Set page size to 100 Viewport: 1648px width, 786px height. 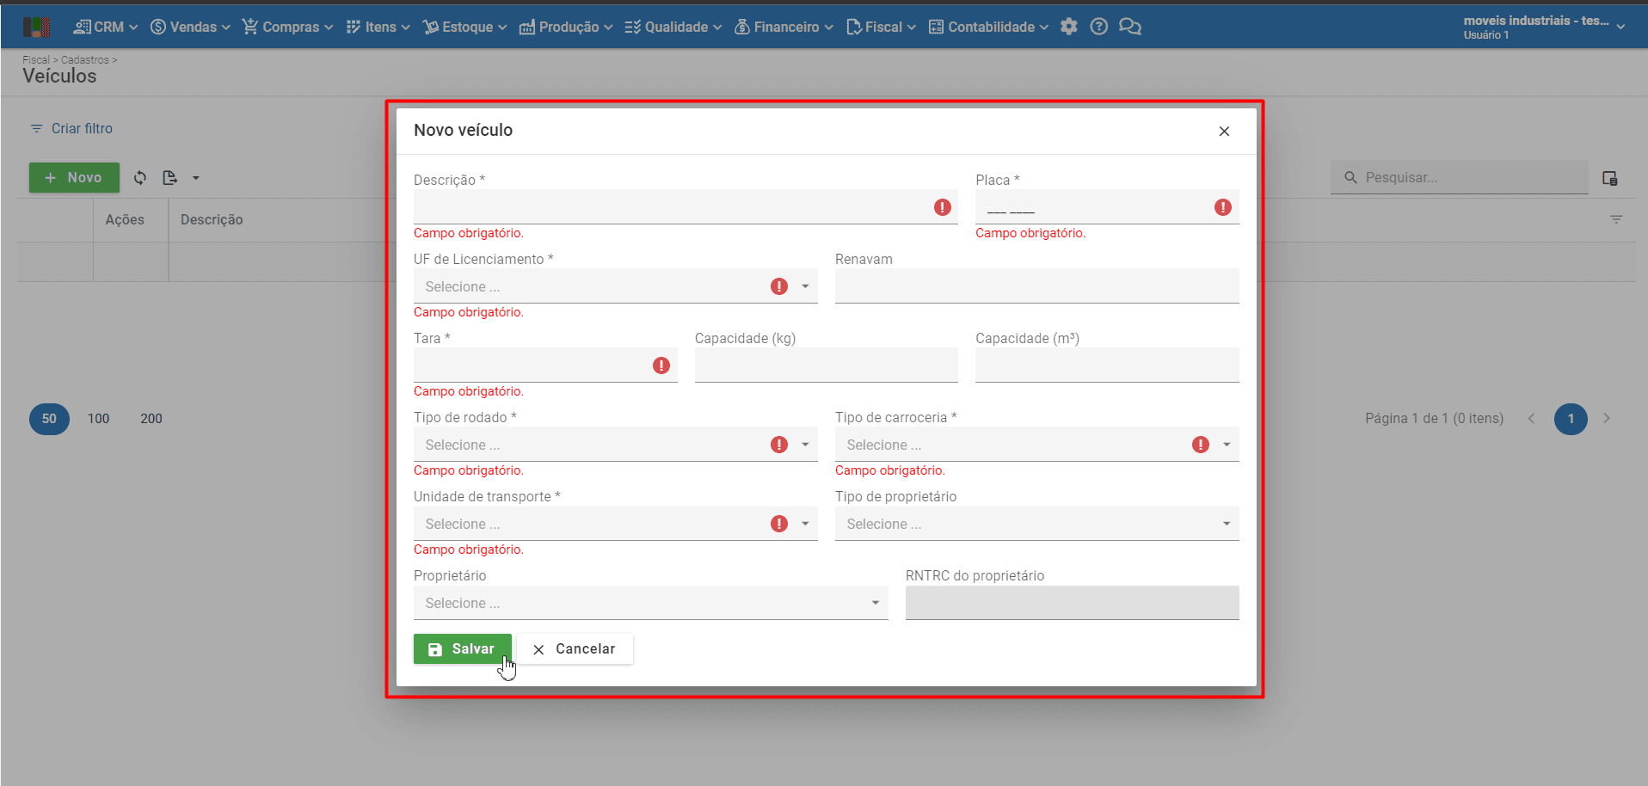[x=99, y=419]
